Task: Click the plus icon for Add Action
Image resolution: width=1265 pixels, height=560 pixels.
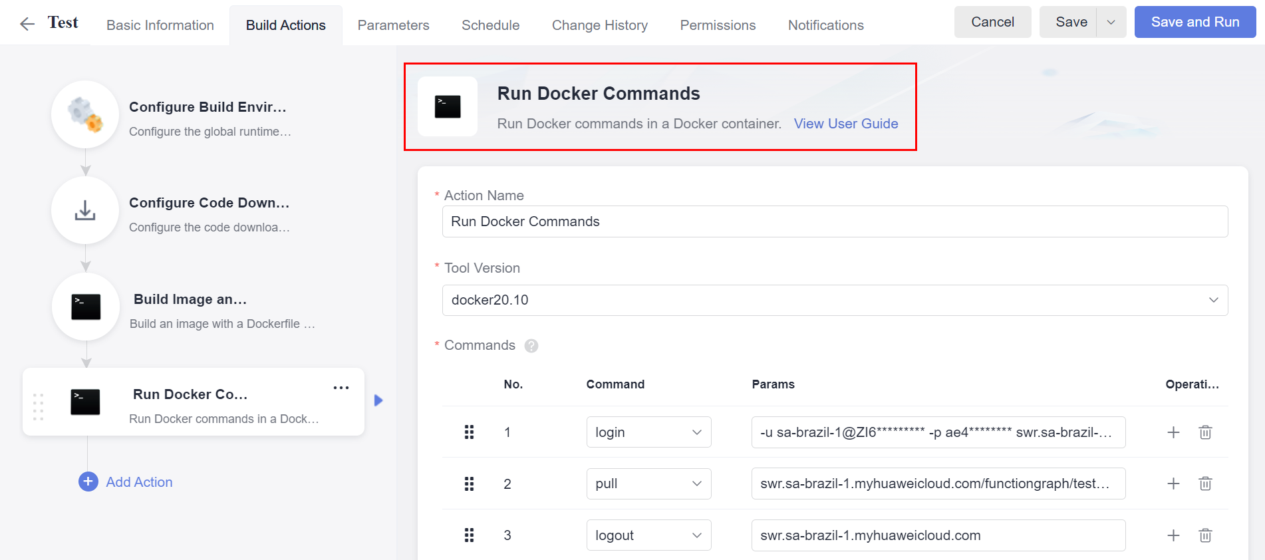Action: [88, 482]
